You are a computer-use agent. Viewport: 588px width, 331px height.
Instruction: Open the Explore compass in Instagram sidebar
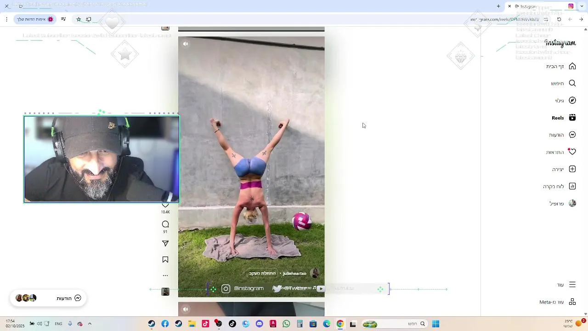[x=565, y=100]
